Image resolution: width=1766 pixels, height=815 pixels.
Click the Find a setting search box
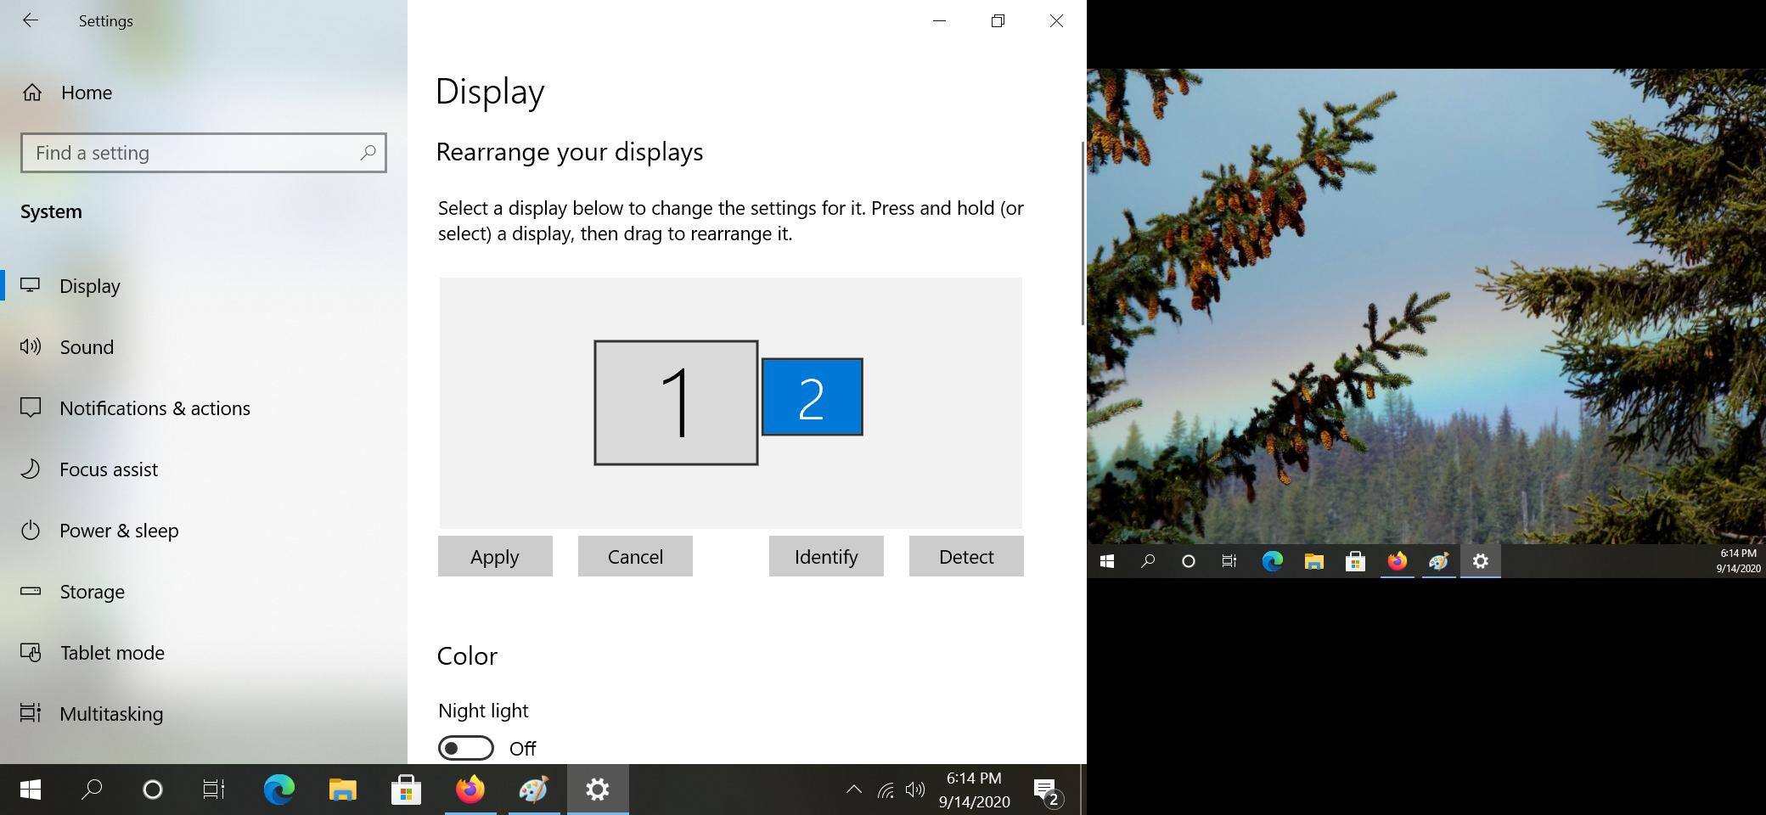191,153
